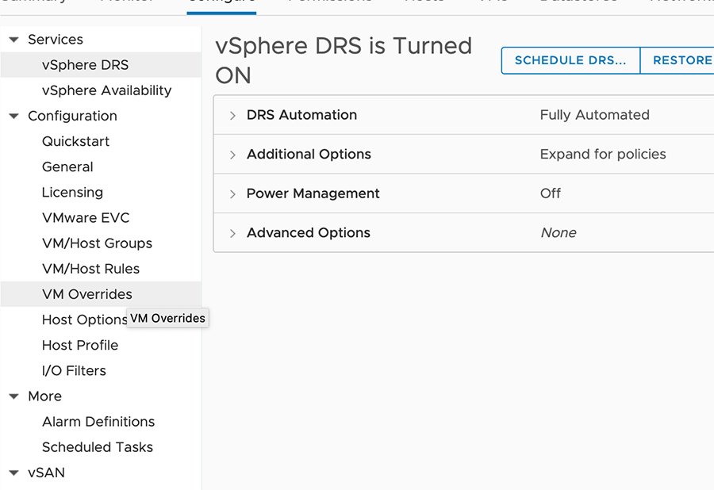This screenshot has height=490, width=714.
Task: Expand the DRS Automation row
Action: [x=232, y=116]
